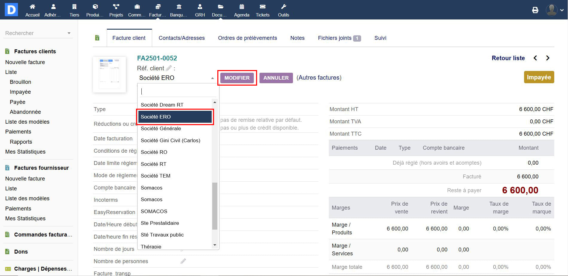Open the Projets module icon
The height and width of the screenshot is (276, 568).
(x=116, y=7)
